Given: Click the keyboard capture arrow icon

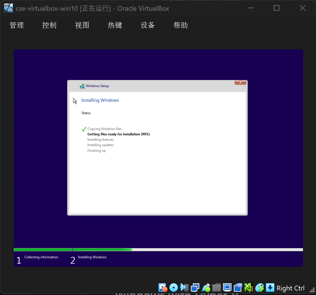Looking at the screenshot, I should 270,288.
